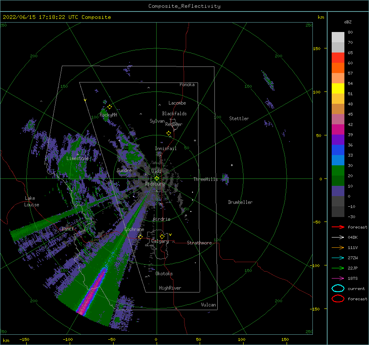Image resolution: width=369 pixels, height=345 pixels.
Task: Click the RockyMH label
Action: (108, 115)
